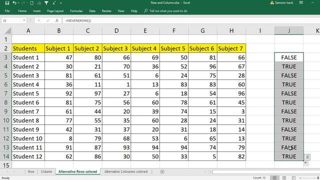Switch to the Column sheet tab
Viewport: 320px width, 180px height.
[46, 171]
